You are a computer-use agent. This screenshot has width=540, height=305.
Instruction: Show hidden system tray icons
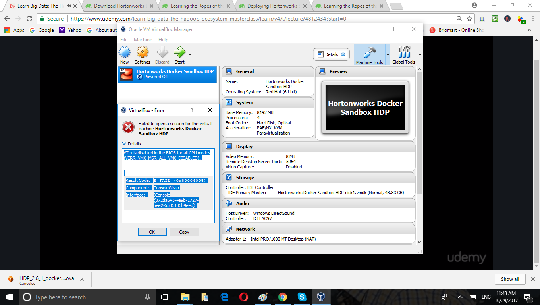click(x=460, y=297)
